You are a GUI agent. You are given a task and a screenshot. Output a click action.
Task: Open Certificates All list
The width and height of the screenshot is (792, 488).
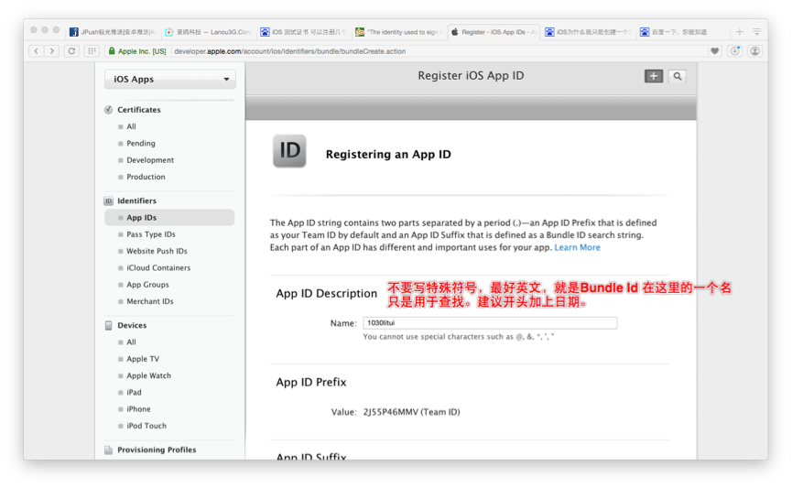point(131,126)
